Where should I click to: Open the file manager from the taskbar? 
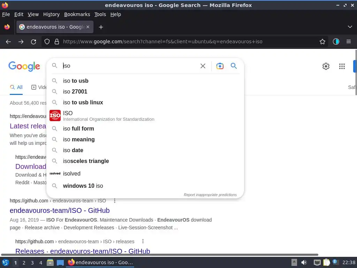[x=50, y=262]
